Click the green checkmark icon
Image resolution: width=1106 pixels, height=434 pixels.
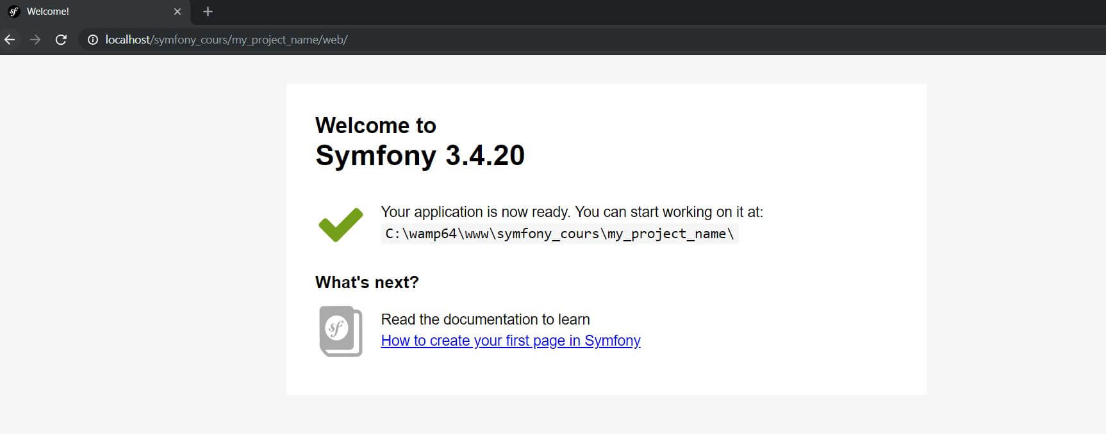click(x=340, y=224)
